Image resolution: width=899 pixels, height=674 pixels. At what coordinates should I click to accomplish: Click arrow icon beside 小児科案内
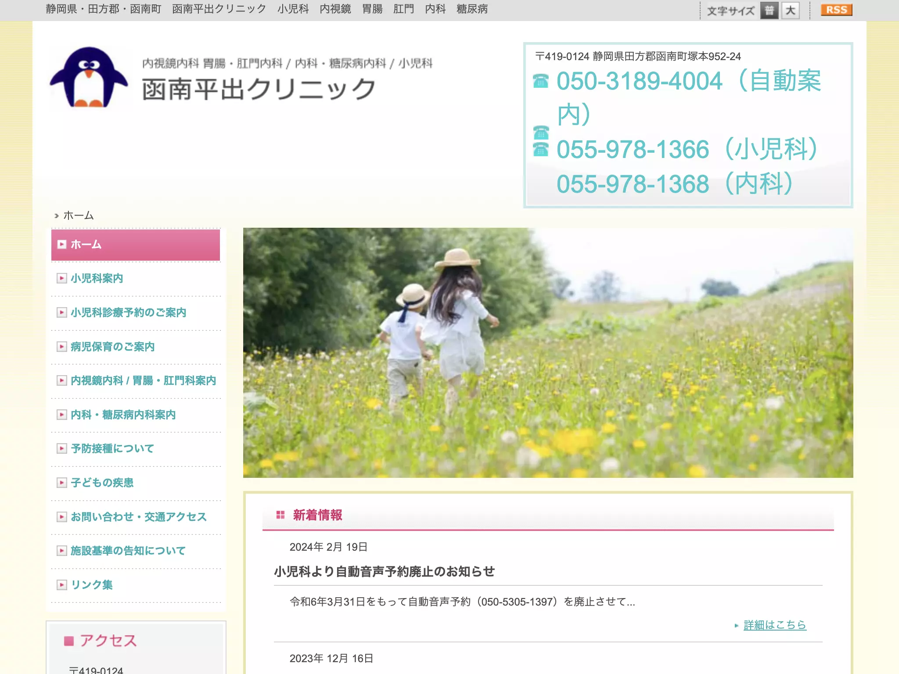pyautogui.click(x=62, y=279)
